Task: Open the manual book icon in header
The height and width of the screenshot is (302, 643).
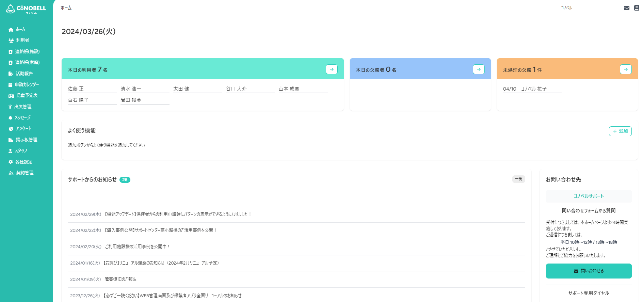Action: pyautogui.click(x=636, y=8)
